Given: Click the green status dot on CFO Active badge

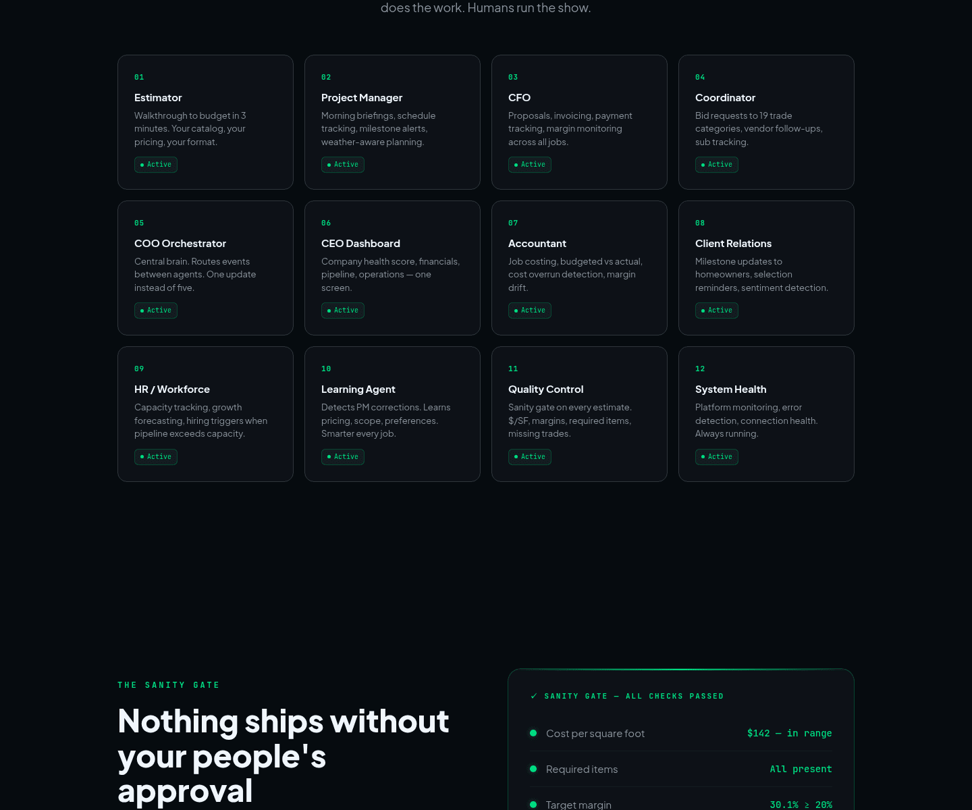Looking at the screenshot, I should point(516,165).
